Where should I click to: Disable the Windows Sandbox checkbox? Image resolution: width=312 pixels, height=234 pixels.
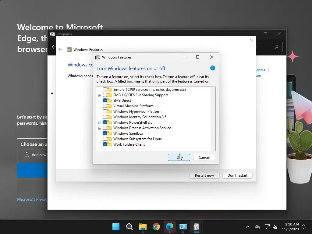click(105, 133)
